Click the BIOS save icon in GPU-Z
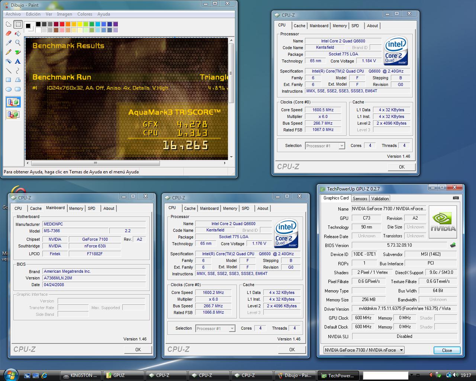The width and height of the screenshot is (476, 381). (453, 245)
